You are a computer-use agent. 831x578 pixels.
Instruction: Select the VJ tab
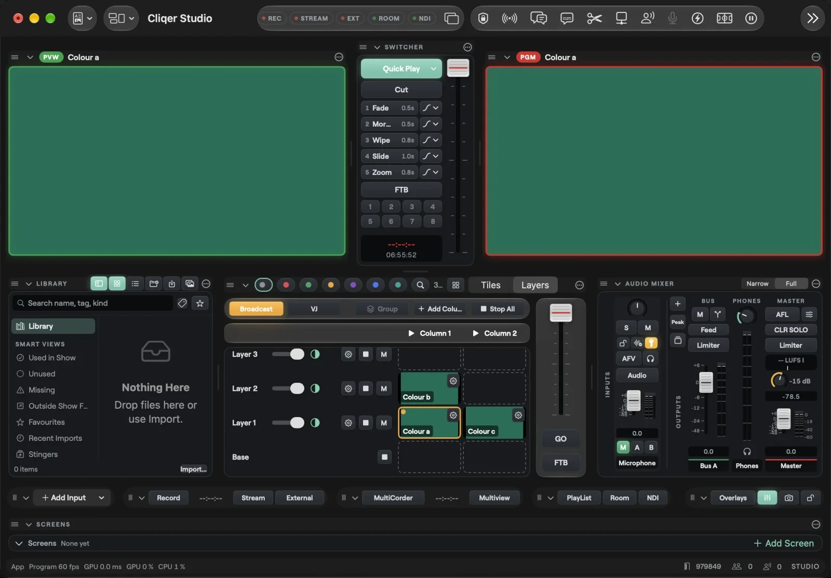coord(314,309)
